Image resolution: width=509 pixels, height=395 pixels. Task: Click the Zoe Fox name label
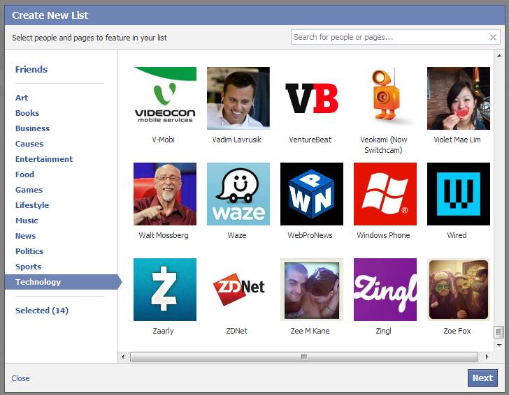tap(457, 331)
